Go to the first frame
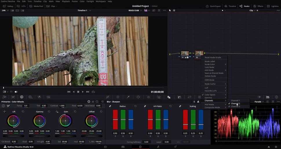 point(69,92)
